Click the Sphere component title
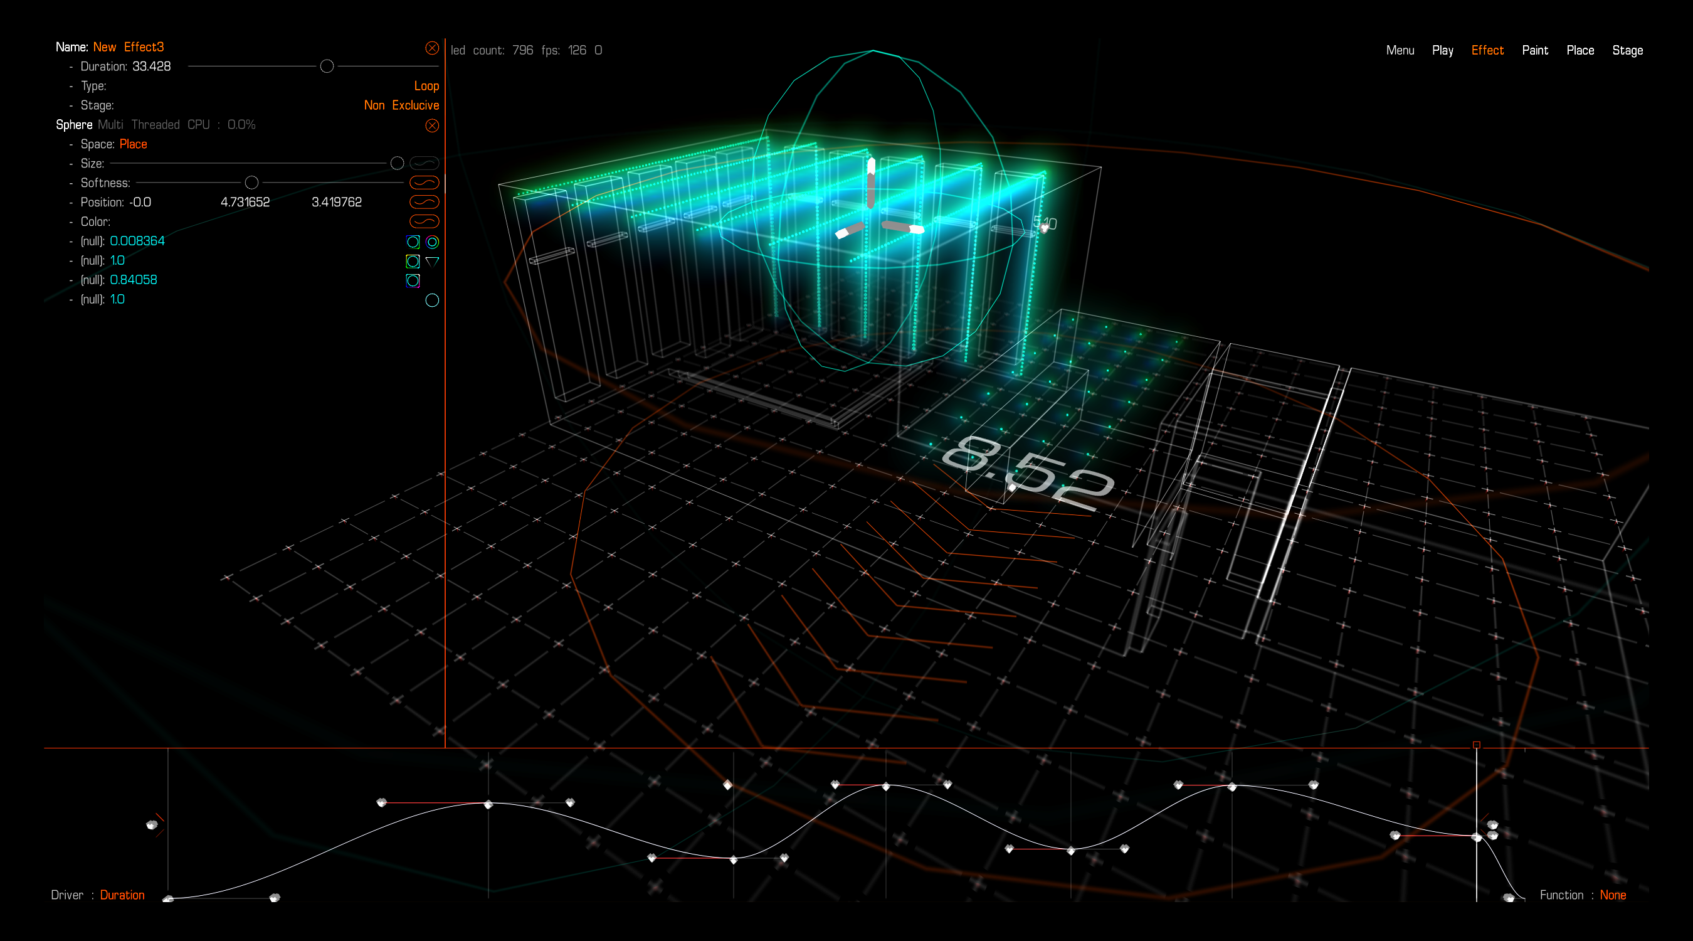This screenshot has width=1693, height=941. click(74, 125)
